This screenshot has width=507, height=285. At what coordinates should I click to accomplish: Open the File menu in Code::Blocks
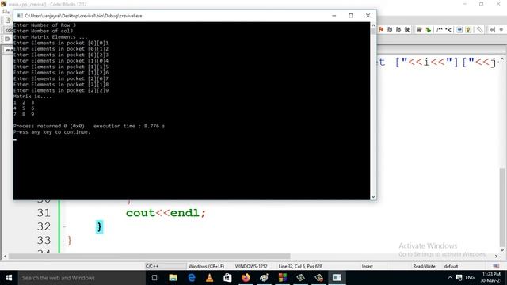pyautogui.click(x=6, y=12)
